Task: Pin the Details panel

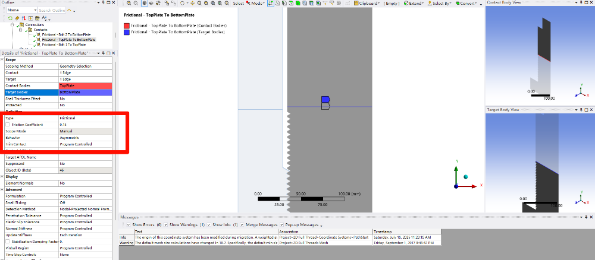Action: tap(103, 53)
